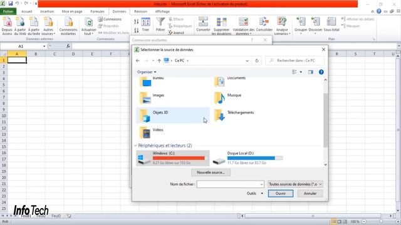The height and width of the screenshot is (225, 401).
Task: Sort ascending with the A-Z icon
Action: point(137,22)
